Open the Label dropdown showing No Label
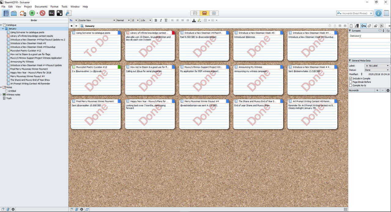 377,66
